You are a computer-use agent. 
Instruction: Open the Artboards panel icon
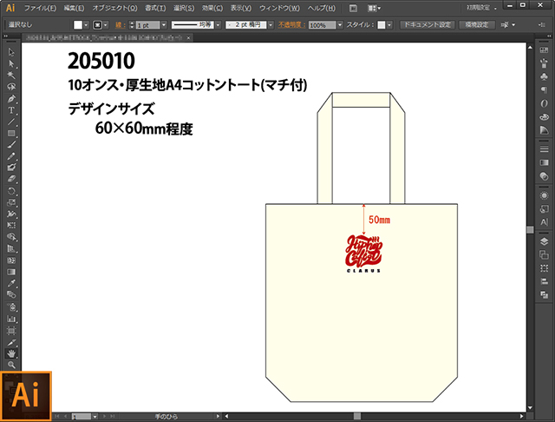coord(544,254)
